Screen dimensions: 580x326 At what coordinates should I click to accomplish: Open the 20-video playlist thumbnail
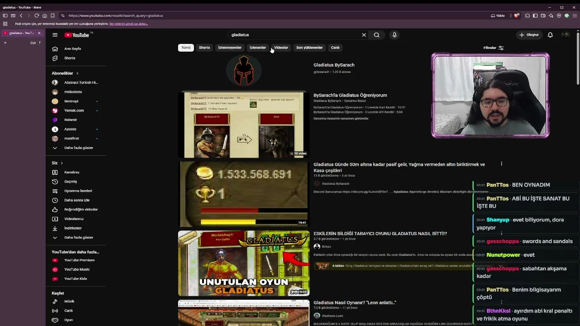[244, 125]
